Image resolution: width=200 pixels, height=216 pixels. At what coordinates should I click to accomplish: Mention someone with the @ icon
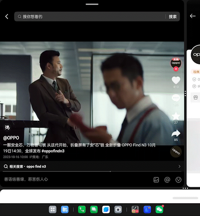point(167,180)
